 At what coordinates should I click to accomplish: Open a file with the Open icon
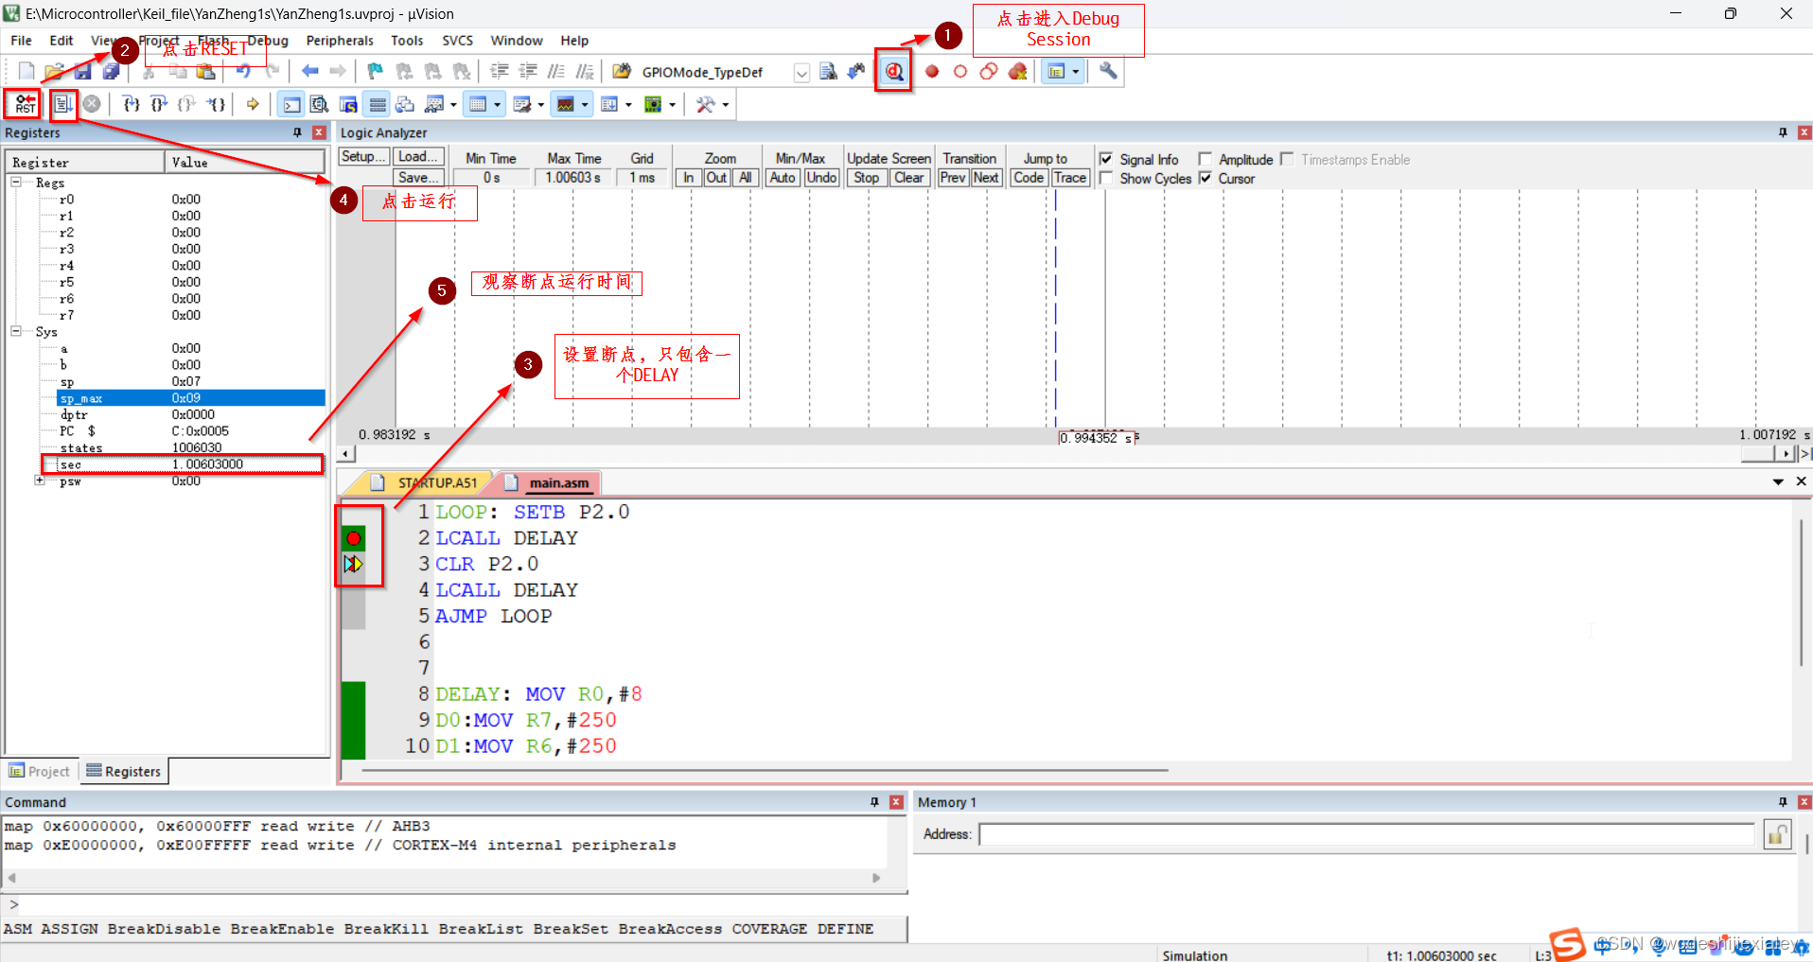(x=55, y=72)
